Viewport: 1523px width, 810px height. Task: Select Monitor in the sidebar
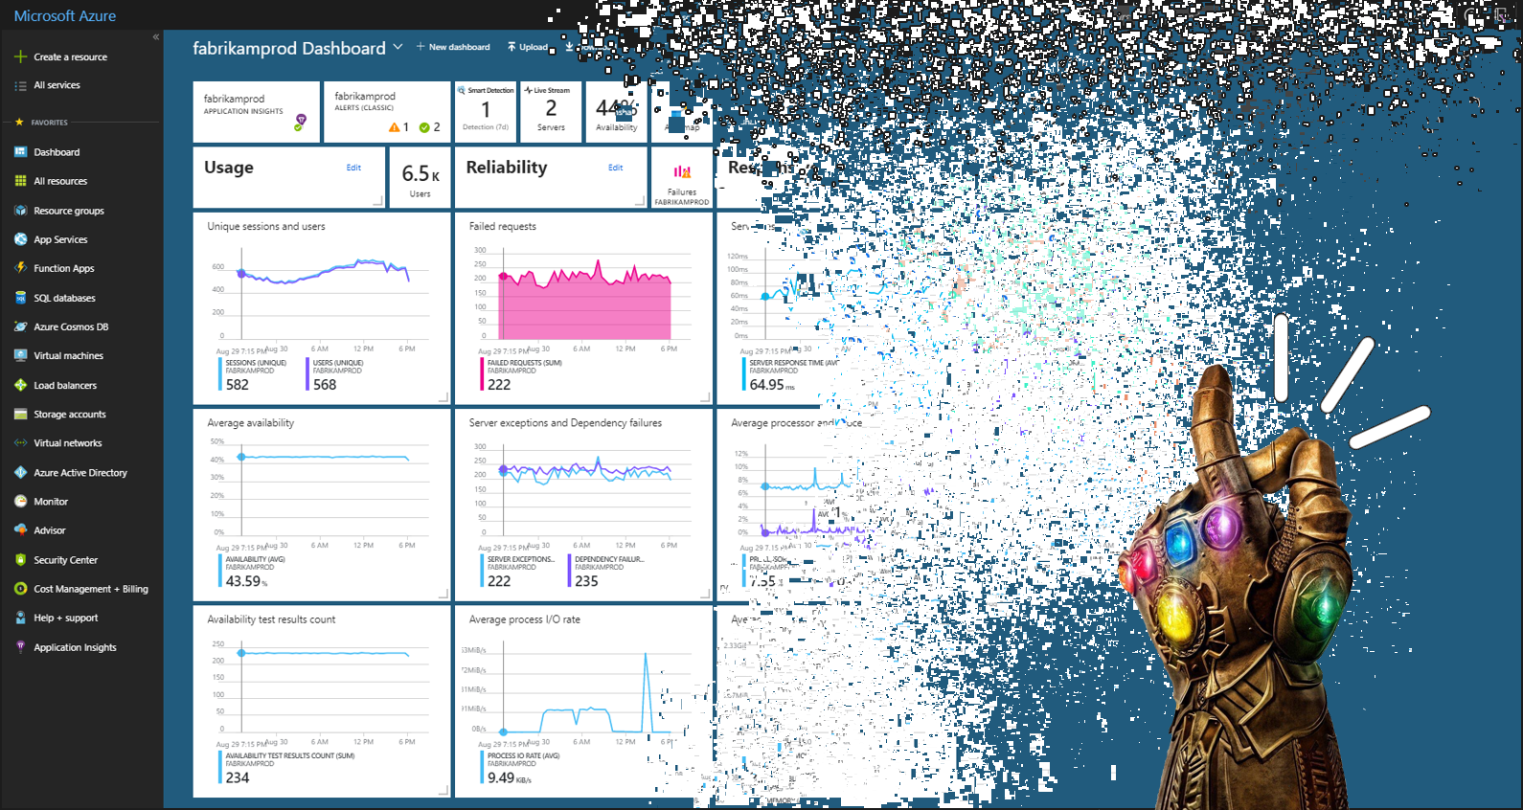click(51, 502)
